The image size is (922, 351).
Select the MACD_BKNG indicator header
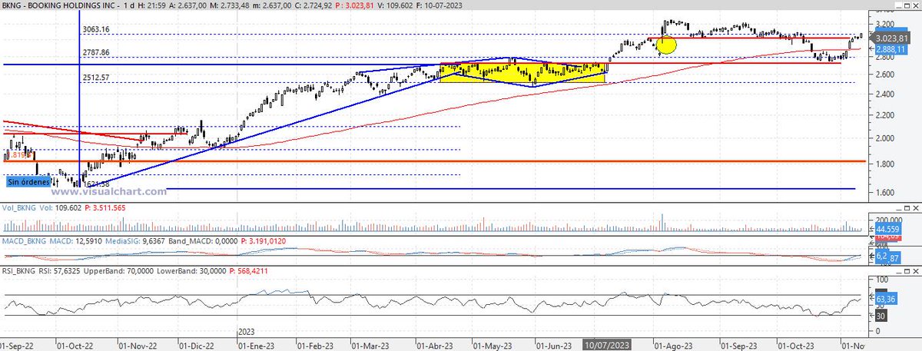(25, 240)
